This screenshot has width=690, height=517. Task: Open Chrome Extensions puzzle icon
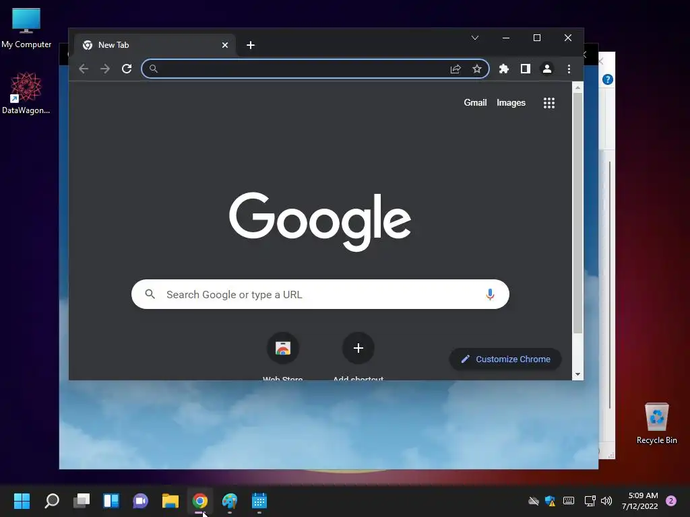(504, 69)
